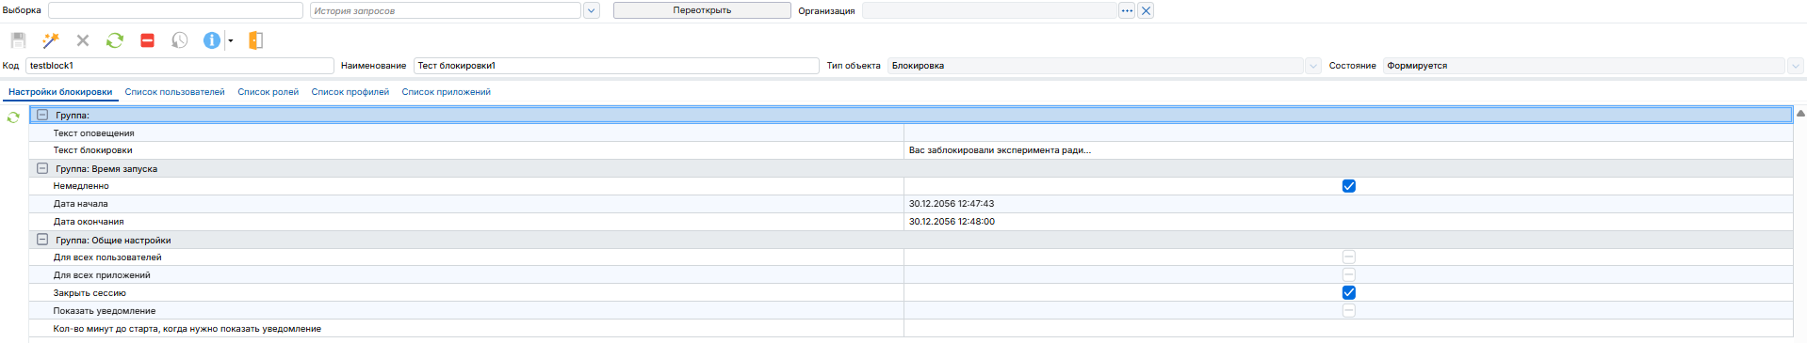
Task: Uncheck the Немедленно checkbox
Action: (x=1348, y=186)
